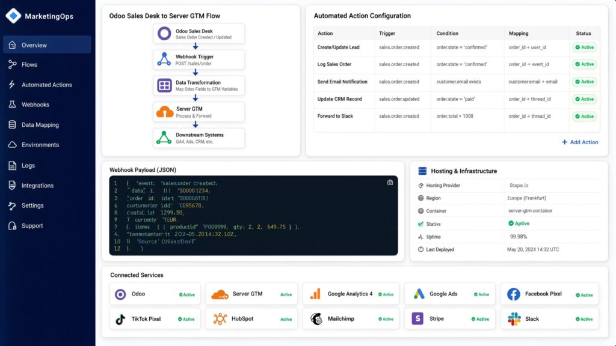The image size is (616, 346).
Task: Click the Active status on the Slack card
Action: [x=584, y=320]
